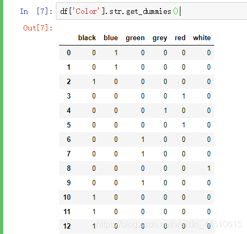Viewport: 247px width, 234px height.
Task: Select row index 9
Action: click(x=69, y=183)
